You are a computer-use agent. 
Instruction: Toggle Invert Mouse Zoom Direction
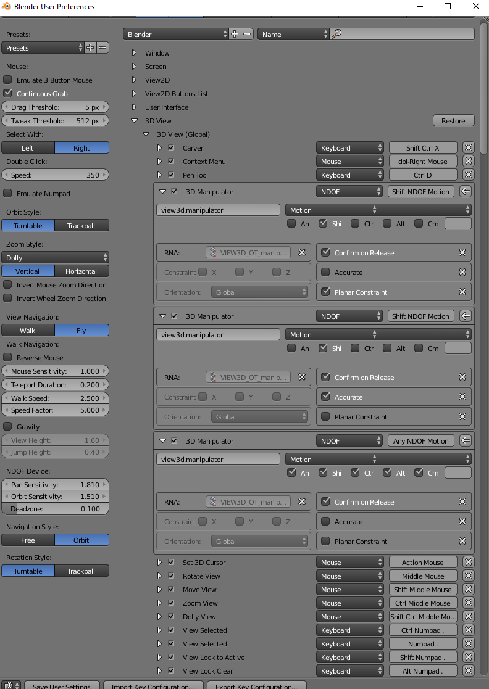(7, 285)
